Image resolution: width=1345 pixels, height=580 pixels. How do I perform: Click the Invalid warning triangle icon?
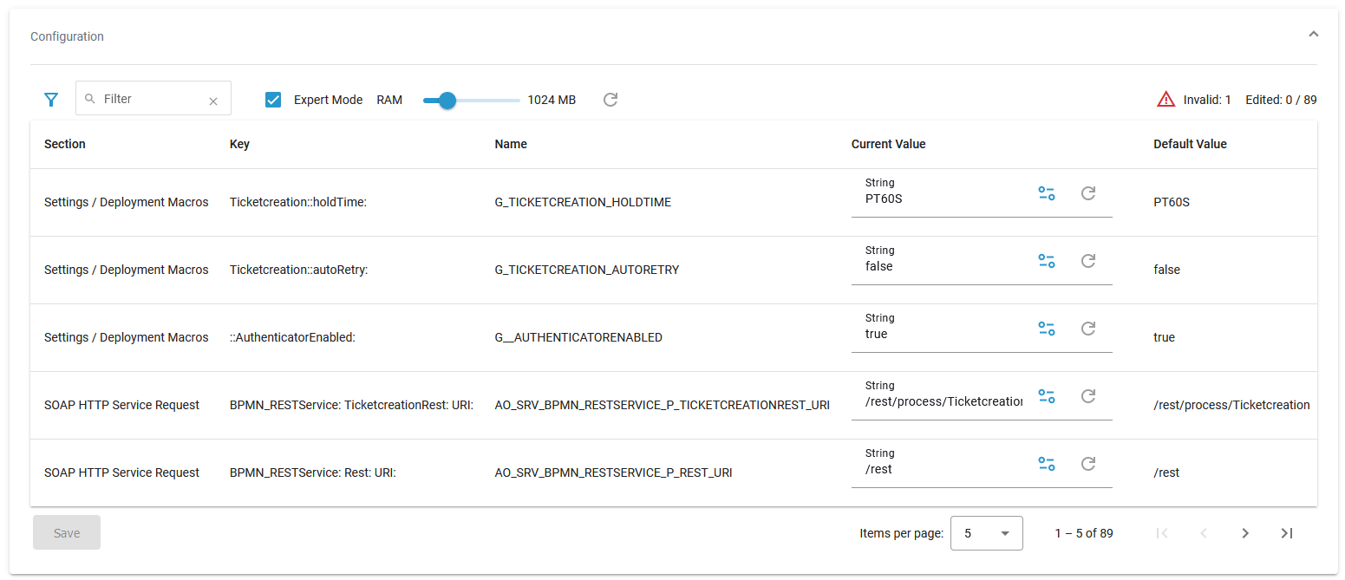[1165, 98]
